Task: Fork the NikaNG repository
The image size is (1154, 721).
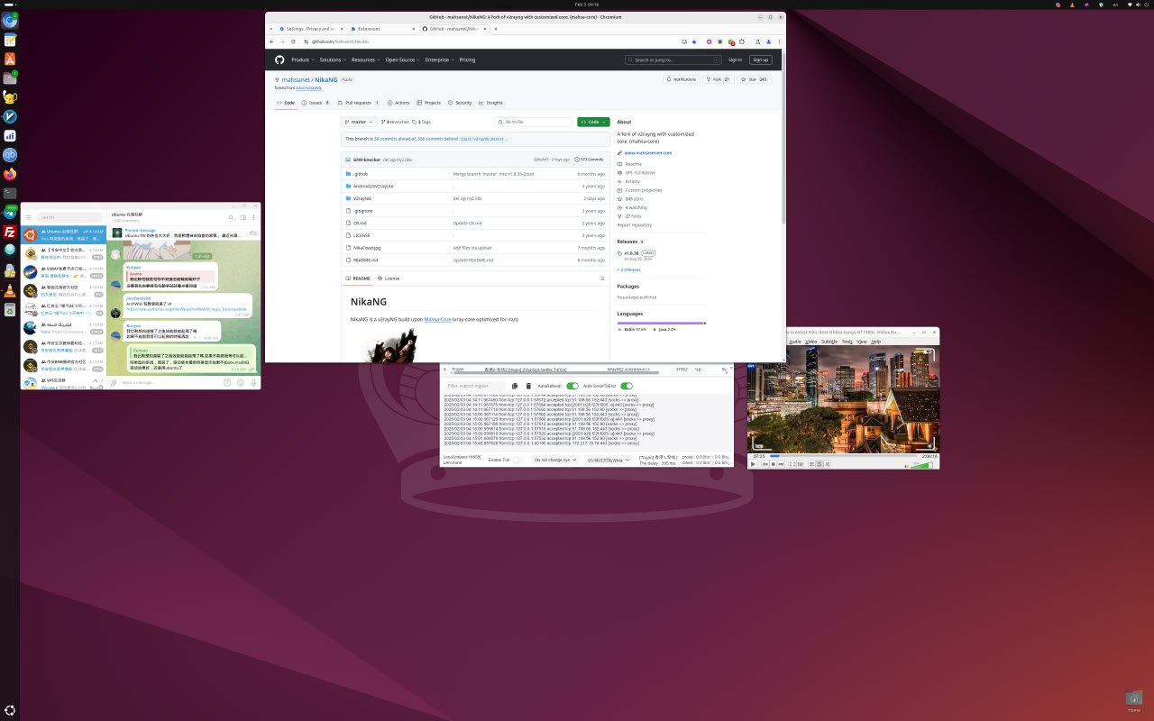Action: tap(720, 79)
